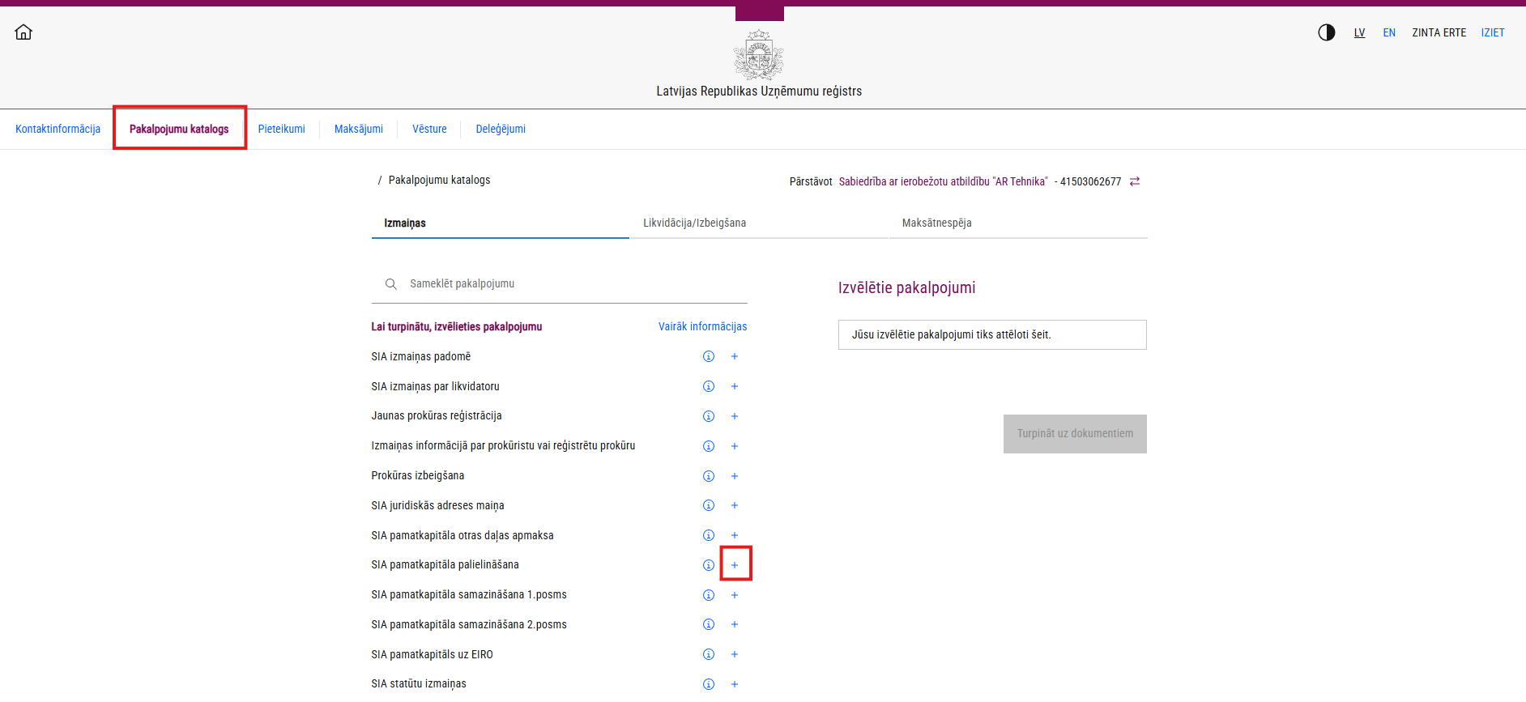1526x702 pixels.
Task: Add SIA pamatkapitāla palielināšana service with plus
Action: coord(735,565)
